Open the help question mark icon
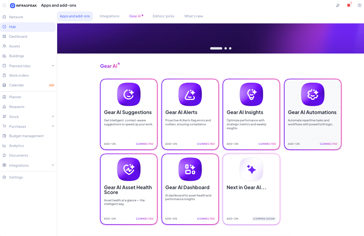Image resolution: width=364 pixels, height=236 pixels. click(x=359, y=5)
